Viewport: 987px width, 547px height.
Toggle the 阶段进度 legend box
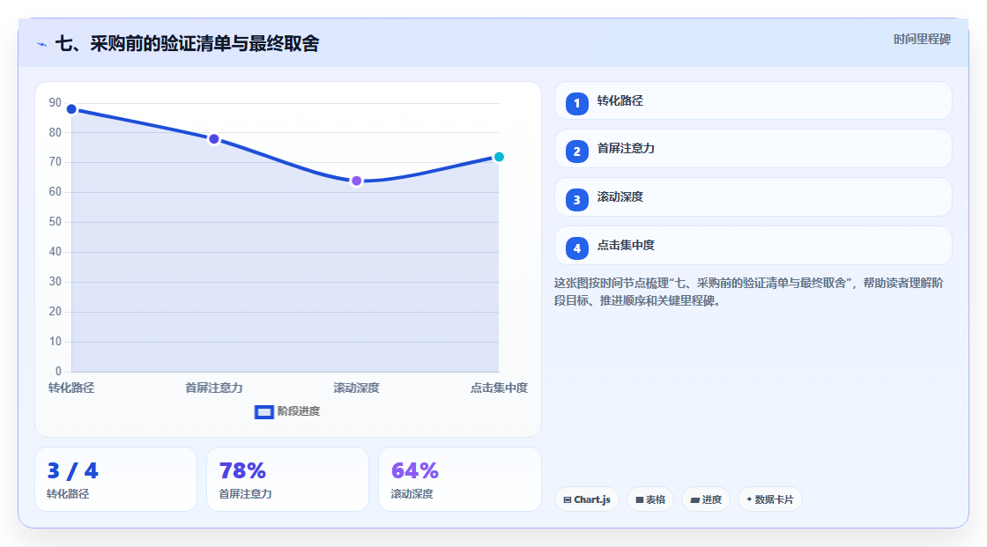point(263,412)
